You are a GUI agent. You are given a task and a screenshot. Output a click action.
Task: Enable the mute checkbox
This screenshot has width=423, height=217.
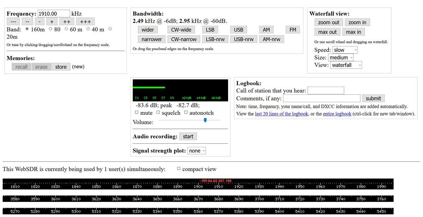click(x=137, y=113)
